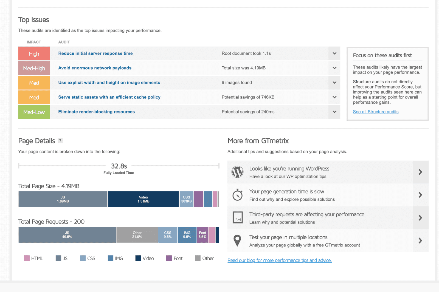Expand the Avoid enormous network payloads audit
Image resolution: width=439 pixels, height=292 pixels.
(334, 68)
